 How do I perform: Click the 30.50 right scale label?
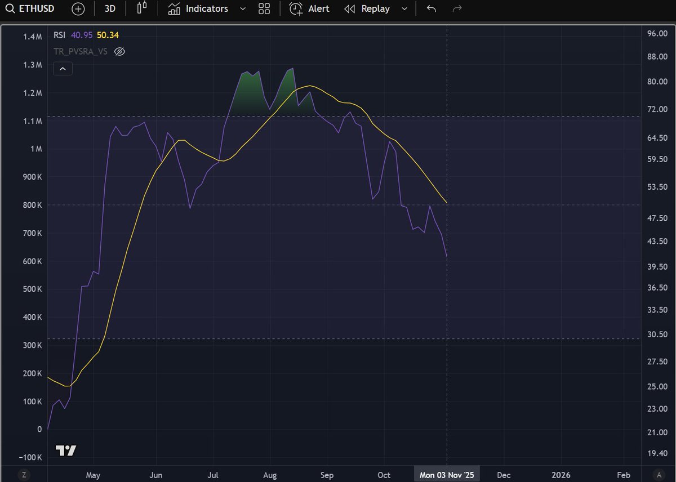click(657, 334)
